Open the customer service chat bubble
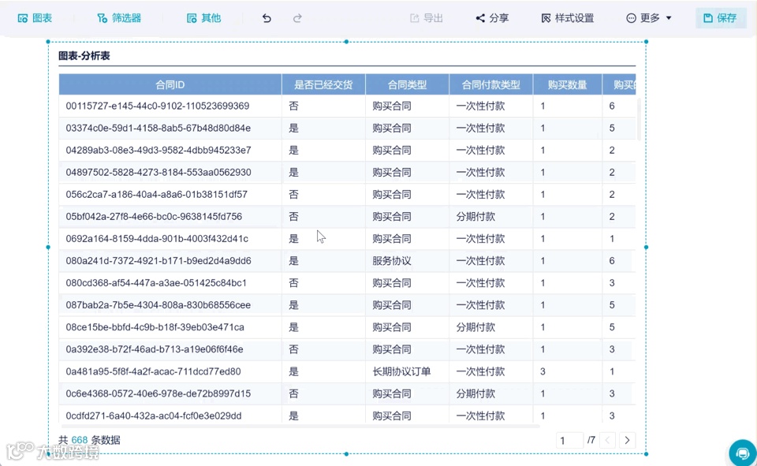 [740, 453]
